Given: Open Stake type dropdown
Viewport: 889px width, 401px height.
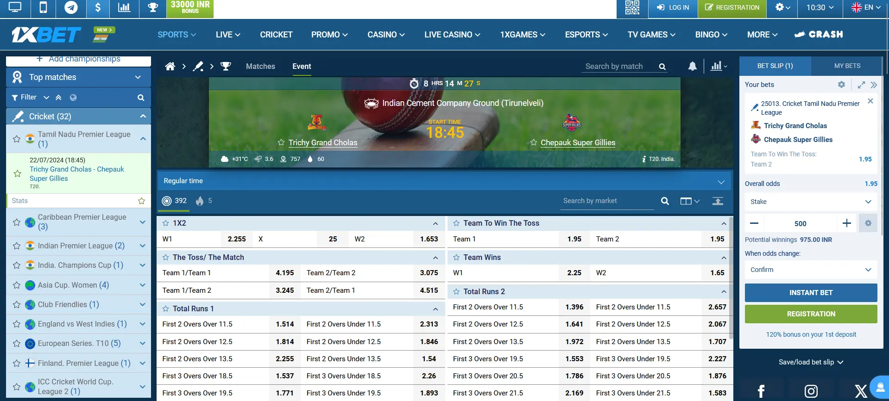Looking at the screenshot, I should coord(811,202).
